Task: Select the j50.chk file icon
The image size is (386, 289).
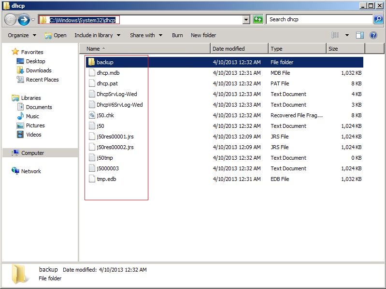Action: point(92,115)
